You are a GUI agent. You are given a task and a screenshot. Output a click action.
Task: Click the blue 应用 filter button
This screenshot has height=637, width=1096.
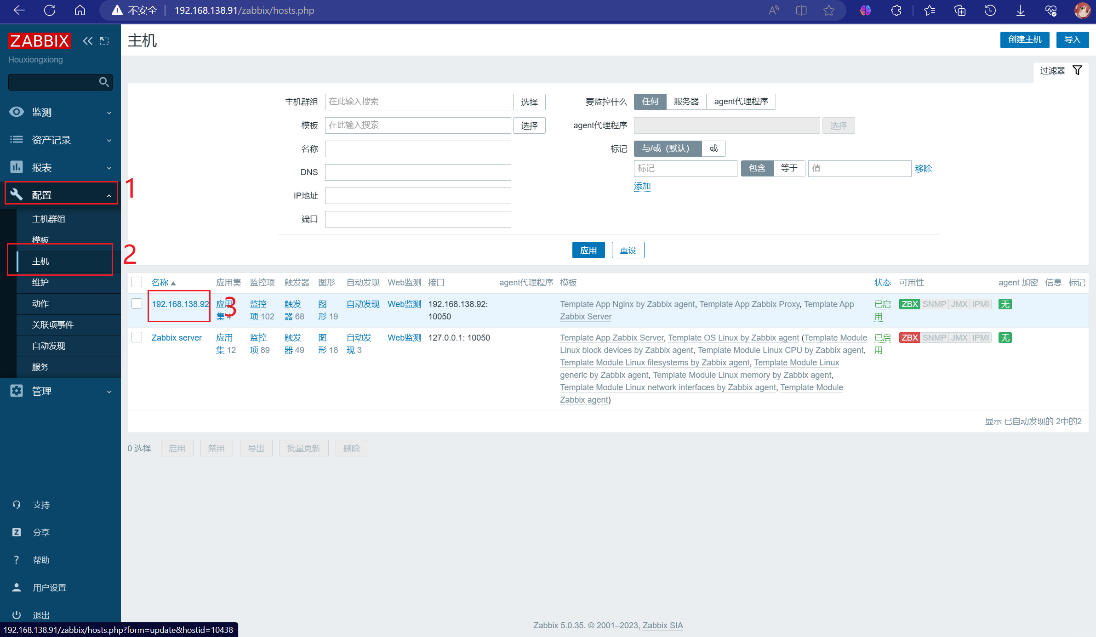point(588,250)
